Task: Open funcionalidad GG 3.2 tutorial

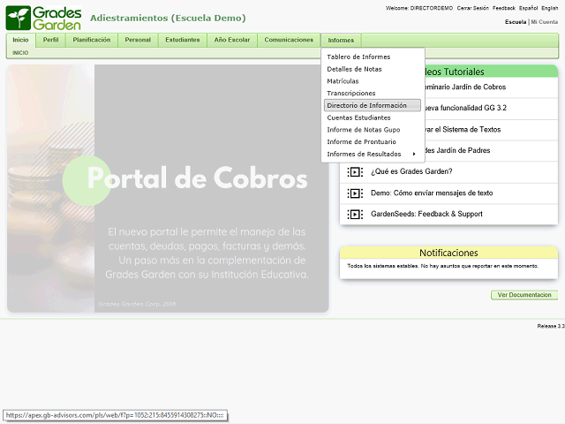Action: point(466,108)
